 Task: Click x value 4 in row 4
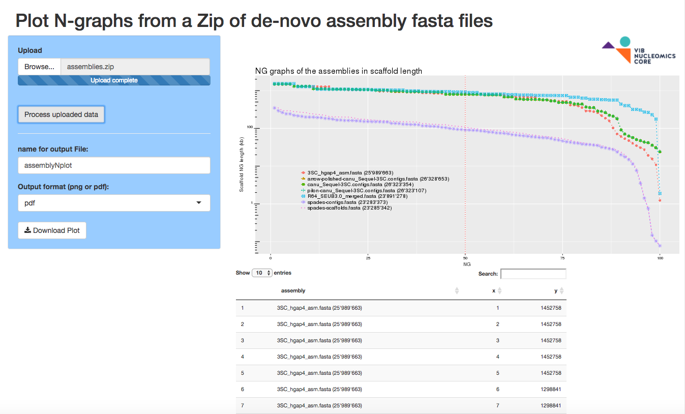click(497, 357)
